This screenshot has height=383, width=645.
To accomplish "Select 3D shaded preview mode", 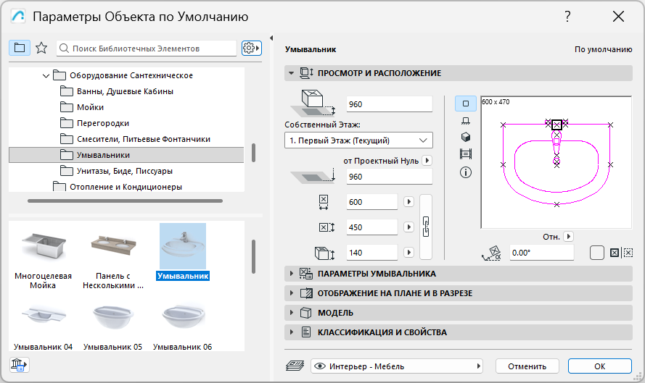I will click(x=466, y=137).
